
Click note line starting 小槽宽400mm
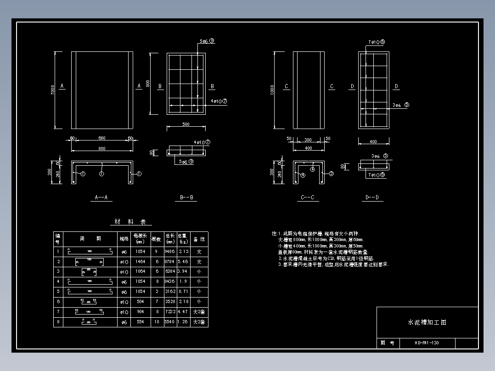[321, 246]
